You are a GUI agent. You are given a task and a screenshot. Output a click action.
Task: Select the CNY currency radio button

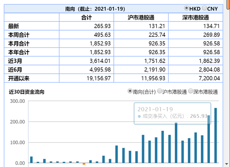pyautogui.click(x=204, y=8)
